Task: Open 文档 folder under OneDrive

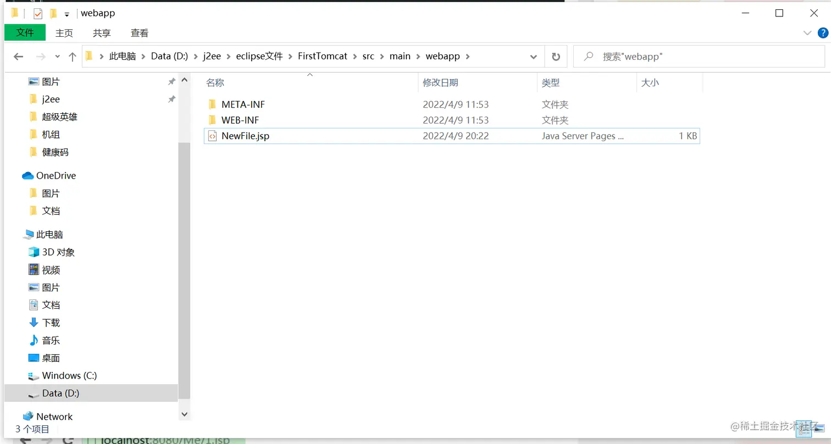Action: (x=51, y=211)
